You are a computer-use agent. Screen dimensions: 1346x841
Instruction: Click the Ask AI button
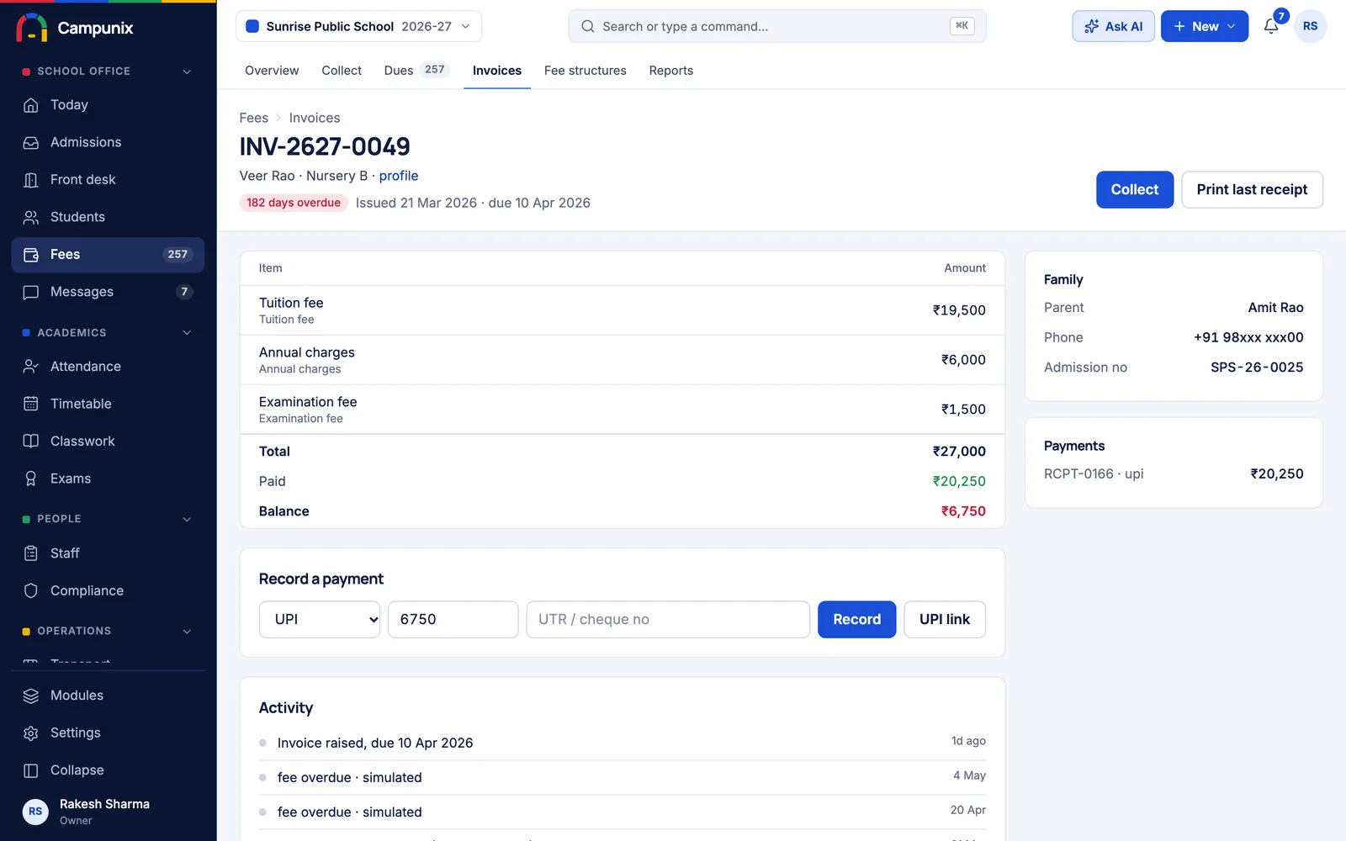[x=1113, y=26]
